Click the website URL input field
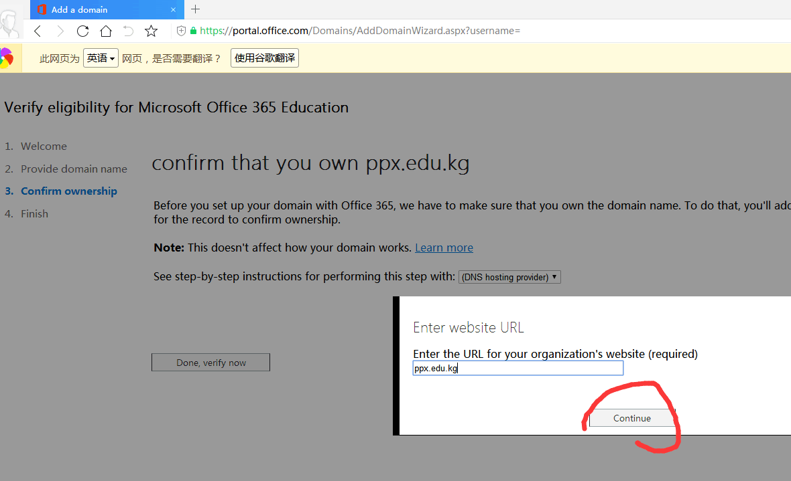The height and width of the screenshot is (481, 791). click(518, 368)
